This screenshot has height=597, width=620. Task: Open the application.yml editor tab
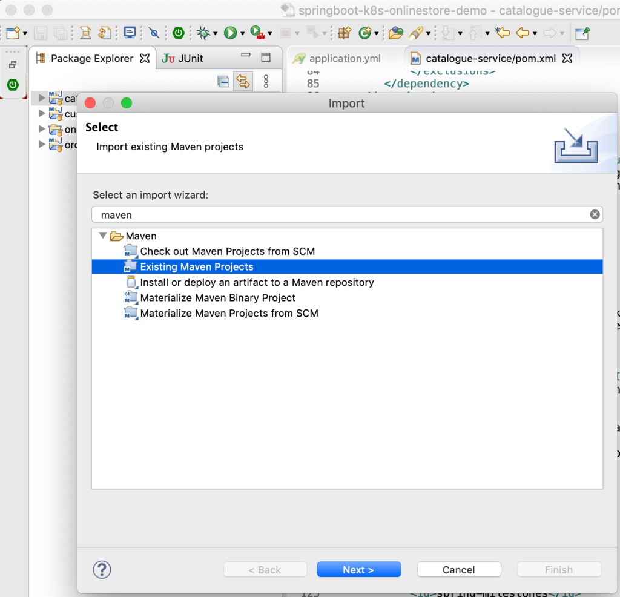pos(345,59)
